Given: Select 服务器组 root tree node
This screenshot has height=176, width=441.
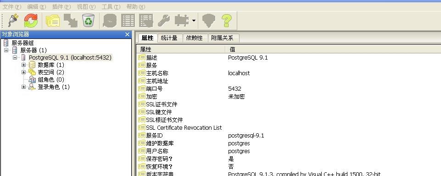Looking at the screenshot, I should click(x=22, y=43).
